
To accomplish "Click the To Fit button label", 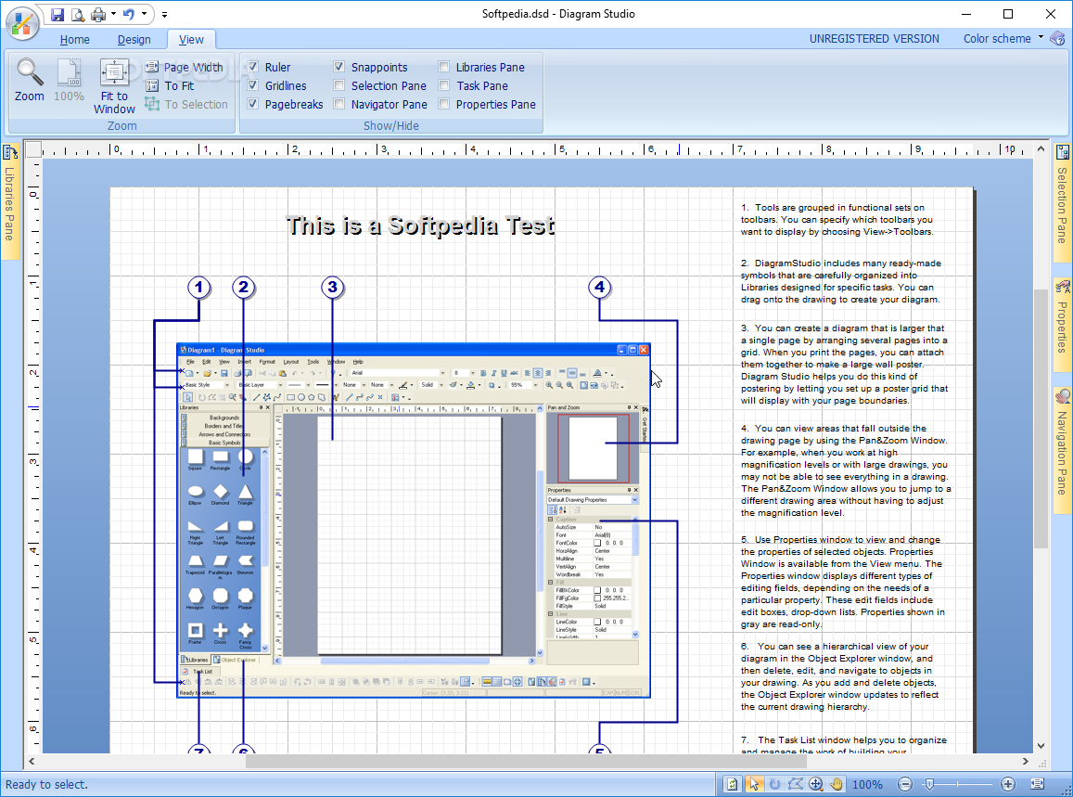I will point(179,85).
